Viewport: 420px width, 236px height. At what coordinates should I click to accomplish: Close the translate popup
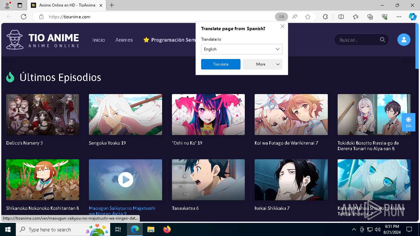point(283,26)
